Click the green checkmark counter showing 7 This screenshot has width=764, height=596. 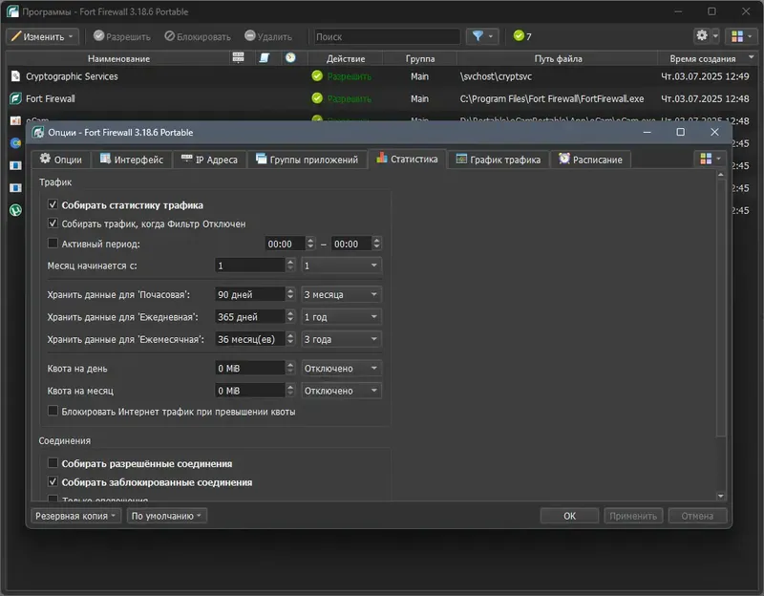522,36
